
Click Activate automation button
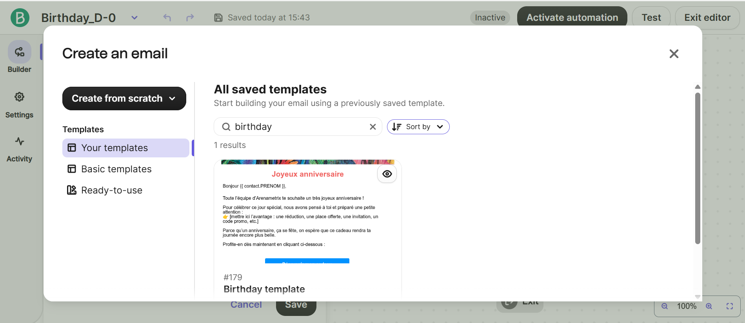(572, 18)
